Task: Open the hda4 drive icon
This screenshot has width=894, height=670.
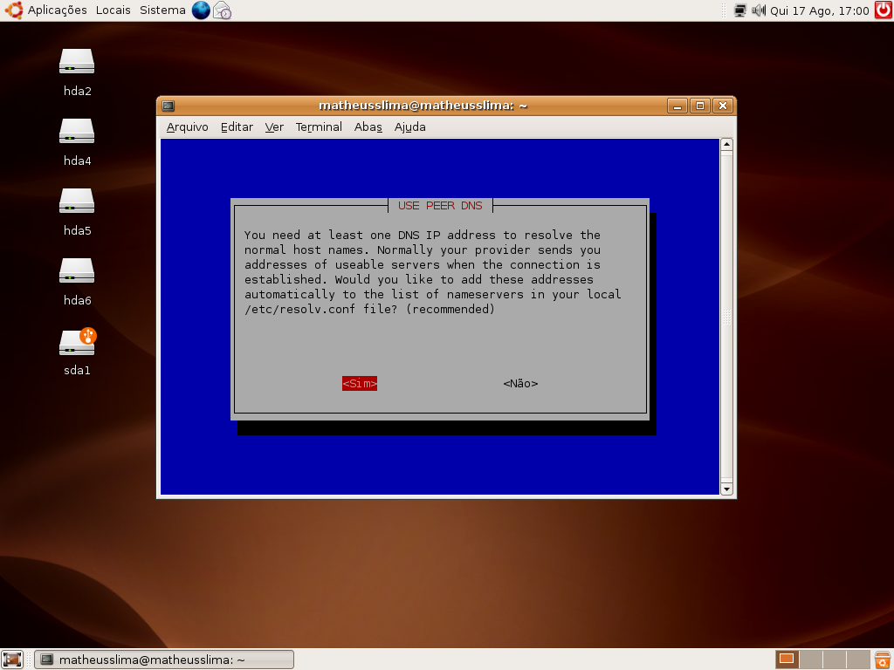Action: click(x=77, y=132)
